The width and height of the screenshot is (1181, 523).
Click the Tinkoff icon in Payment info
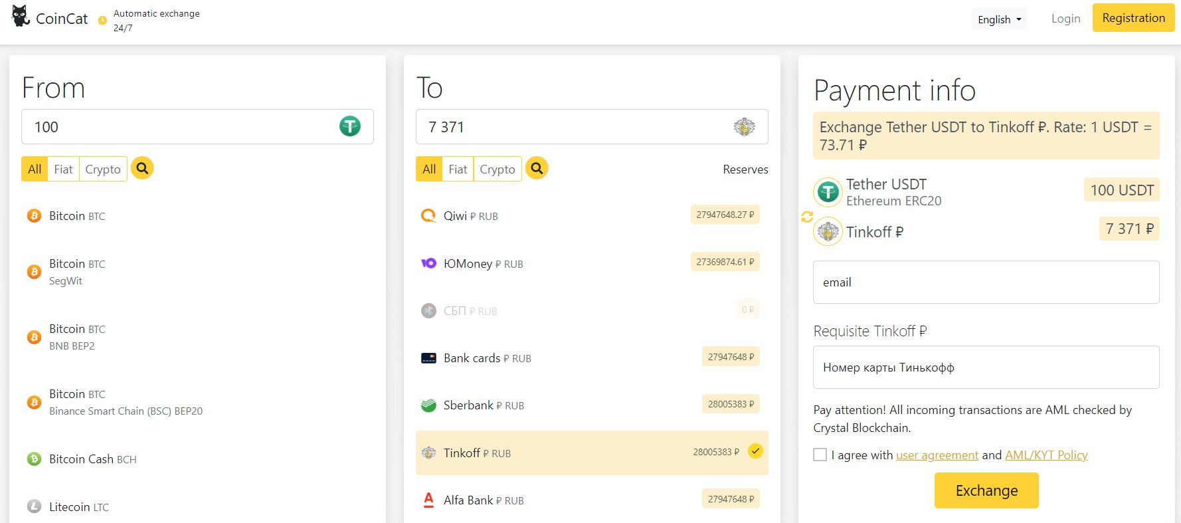click(x=828, y=232)
